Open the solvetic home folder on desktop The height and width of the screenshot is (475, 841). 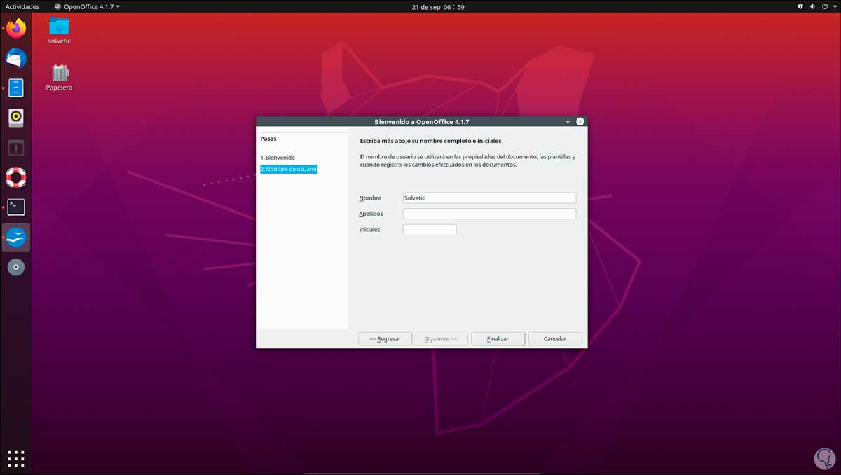tap(59, 30)
